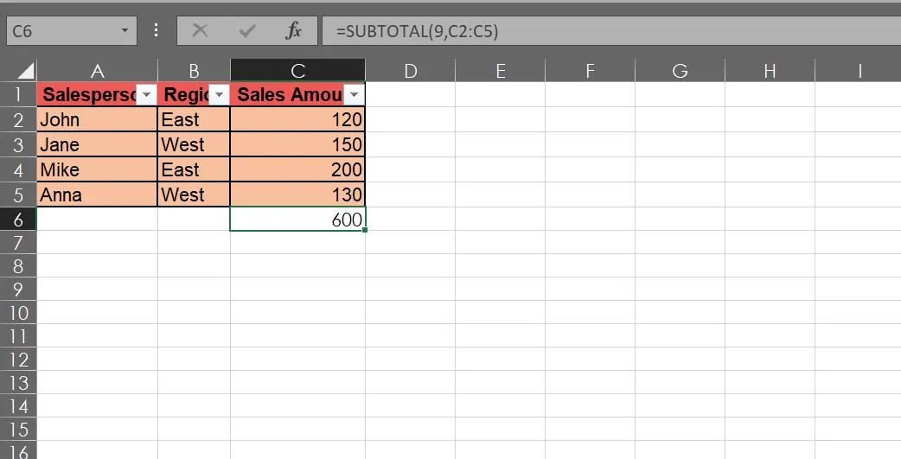This screenshot has width=901, height=459.
Task: Select column A header
Action: click(x=97, y=71)
